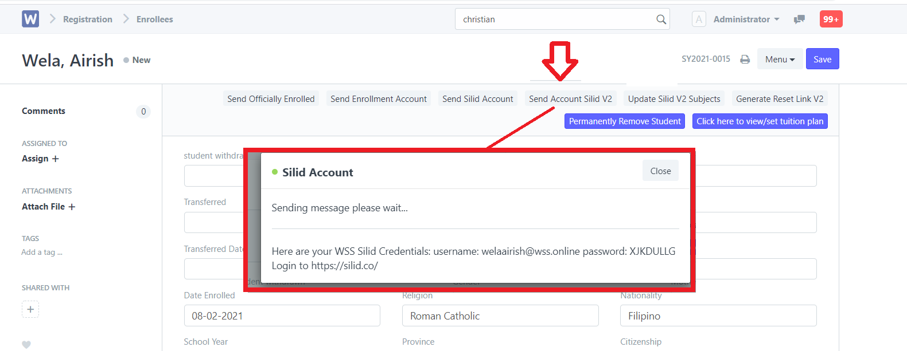Image resolution: width=907 pixels, height=351 pixels.
Task: Click the heart like icon in sidebar
Action: point(26,345)
